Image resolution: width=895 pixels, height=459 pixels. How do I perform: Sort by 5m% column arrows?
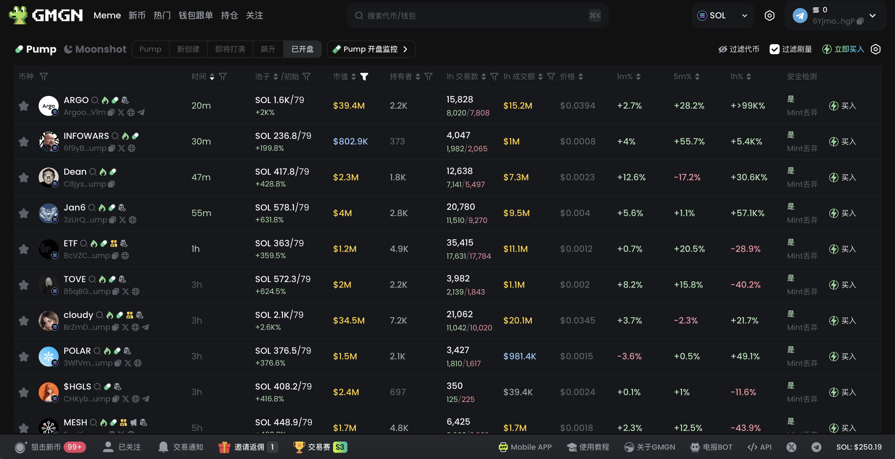(697, 77)
